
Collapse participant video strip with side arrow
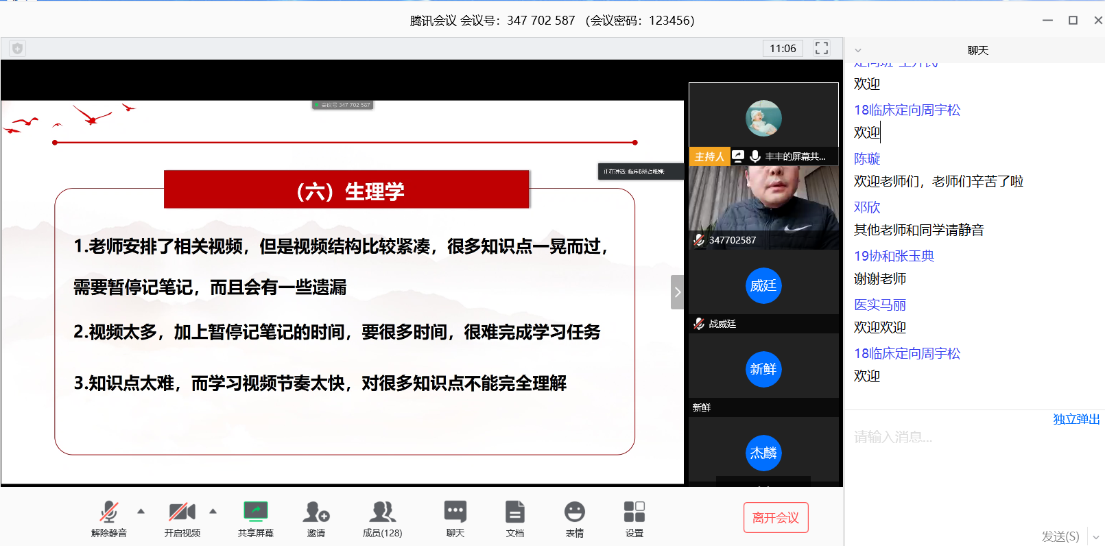click(677, 292)
